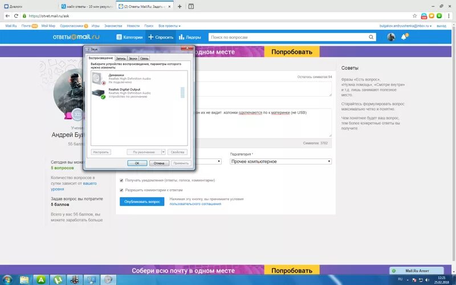
Task: Expand account email dropdown
Action: click(x=405, y=26)
